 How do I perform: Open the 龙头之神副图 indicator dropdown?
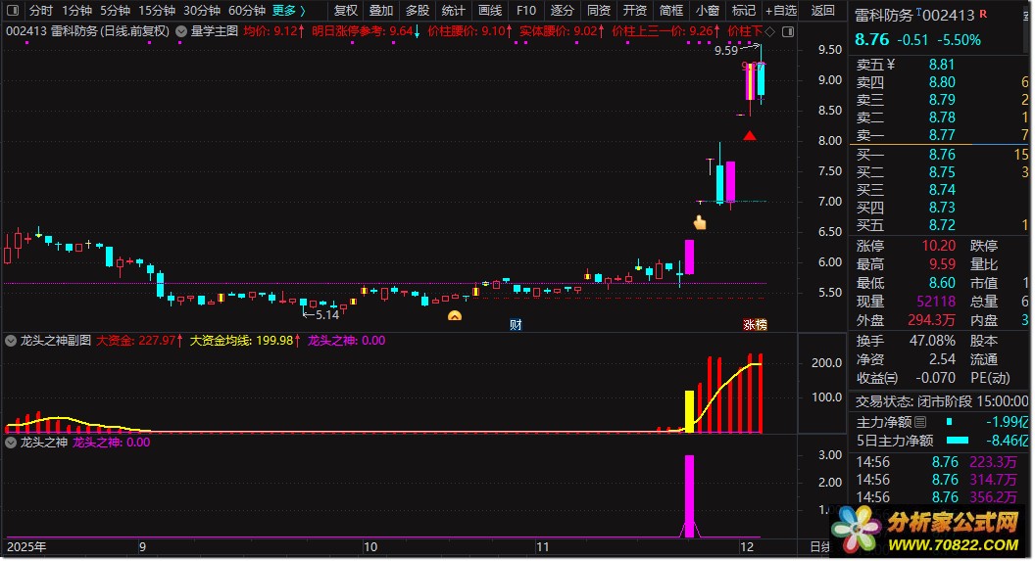click(11, 341)
